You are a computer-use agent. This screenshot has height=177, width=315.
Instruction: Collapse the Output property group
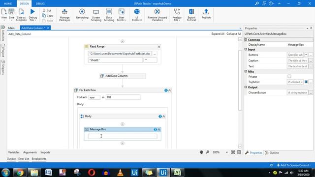coord(246,88)
